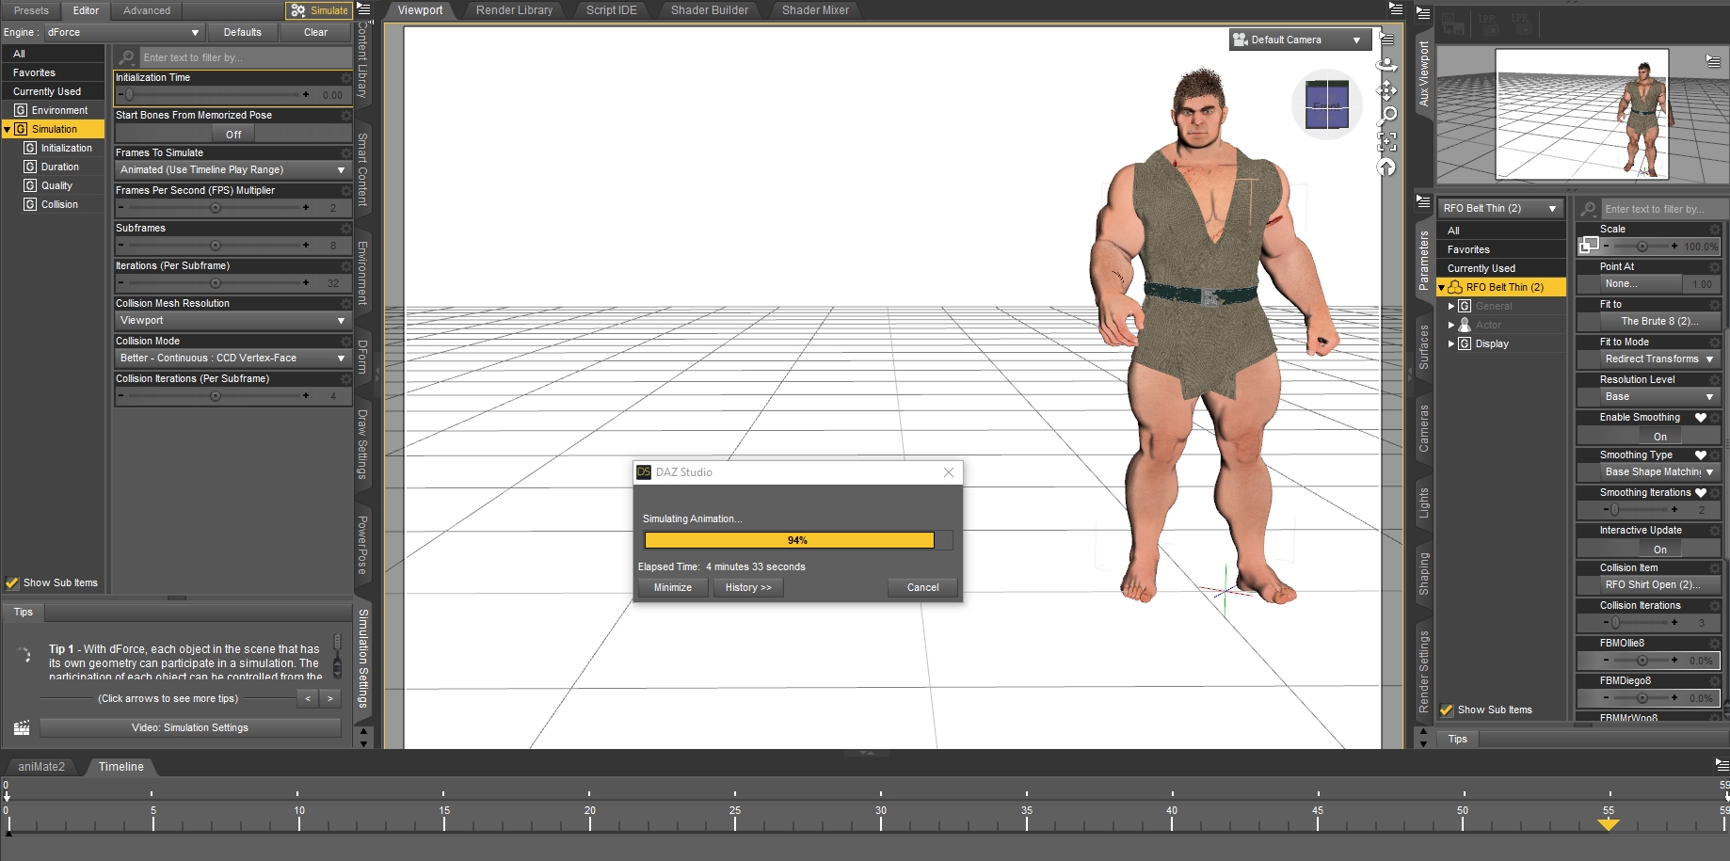Select the Duration group in settings tree
The image size is (1730, 861).
tap(60, 167)
